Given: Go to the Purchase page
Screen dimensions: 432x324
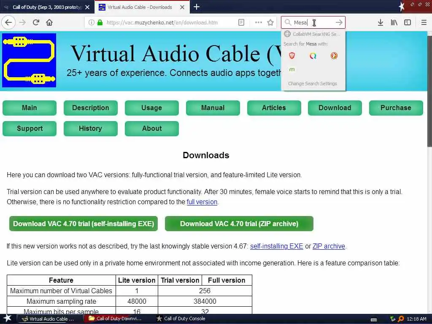Looking at the screenshot, I should point(396,108).
